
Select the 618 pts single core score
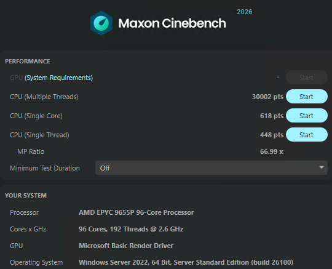(x=272, y=116)
